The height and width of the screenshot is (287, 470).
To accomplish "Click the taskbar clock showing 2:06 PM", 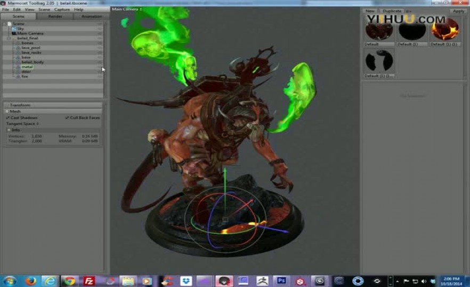I will (451, 281).
